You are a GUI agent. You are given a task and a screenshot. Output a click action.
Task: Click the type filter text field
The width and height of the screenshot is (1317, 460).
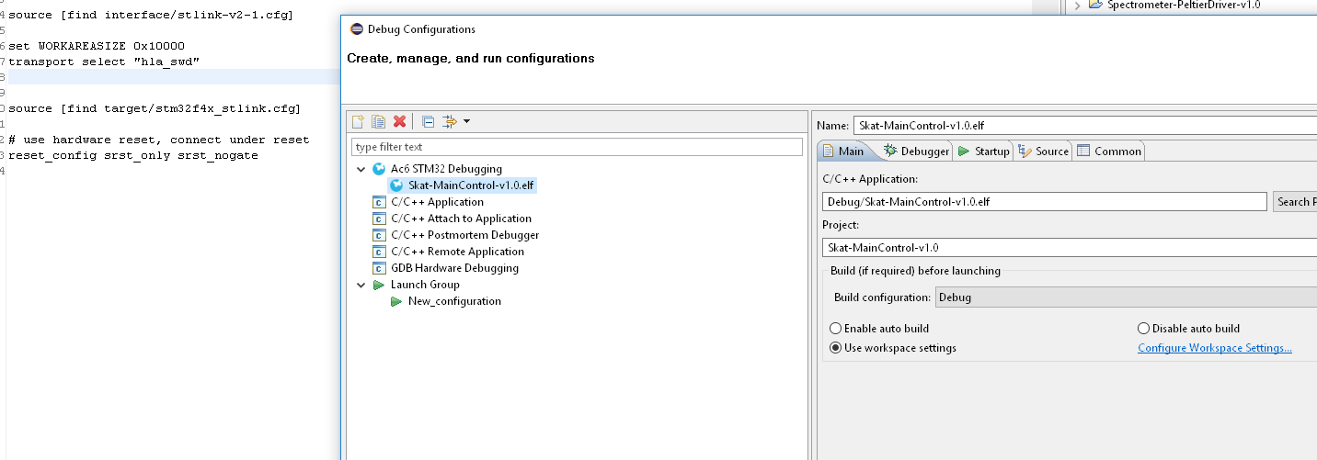pos(577,147)
